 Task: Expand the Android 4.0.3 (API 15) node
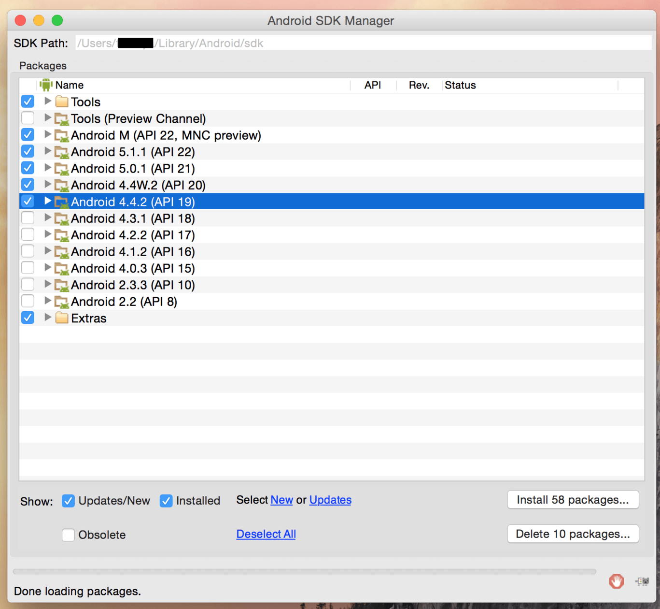pos(47,267)
